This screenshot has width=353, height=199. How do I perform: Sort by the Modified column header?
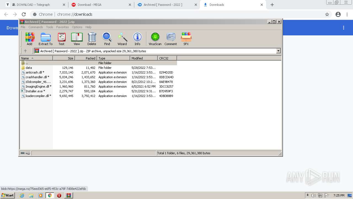(x=144, y=58)
